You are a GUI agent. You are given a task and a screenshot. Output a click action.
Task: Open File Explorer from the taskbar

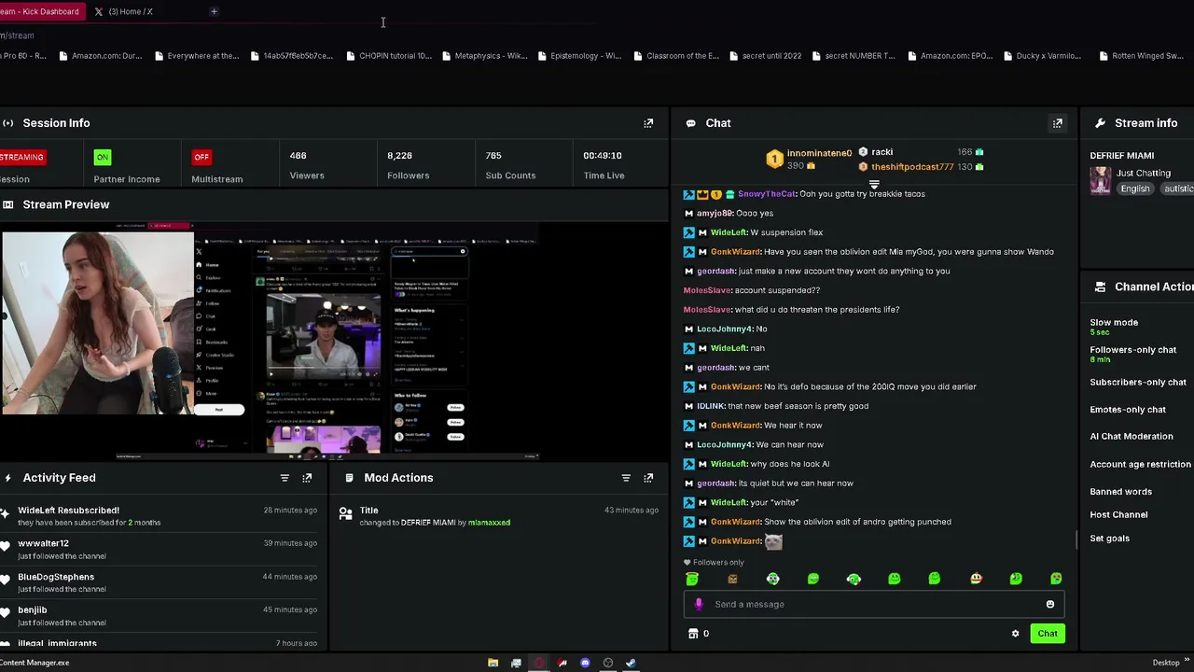point(493,663)
